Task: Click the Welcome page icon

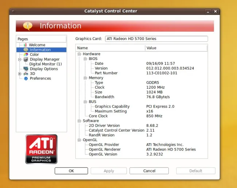Action: [x=26, y=45]
